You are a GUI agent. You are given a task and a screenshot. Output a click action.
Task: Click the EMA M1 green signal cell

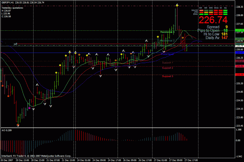tap(201, 14)
